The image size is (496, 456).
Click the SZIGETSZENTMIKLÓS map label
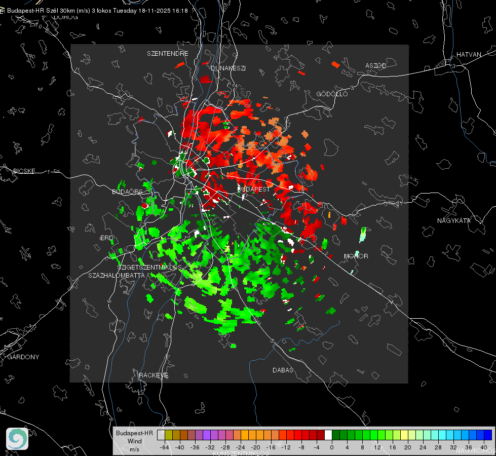(x=149, y=267)
